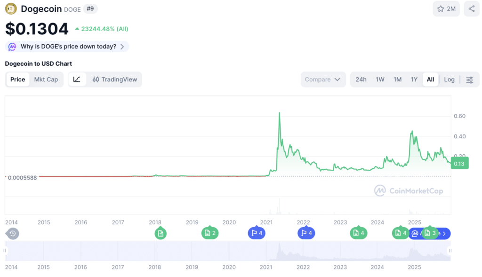Expand the blue marker arrow near 2025
Screen dimensions: 482x277
click(x=444, y=234)
